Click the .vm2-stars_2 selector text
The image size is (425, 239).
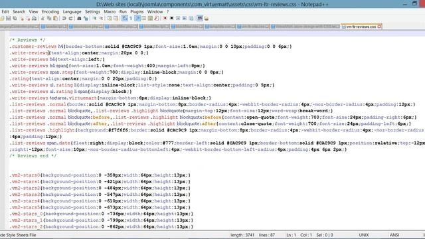pyautogui.click(x=26, y=226)
